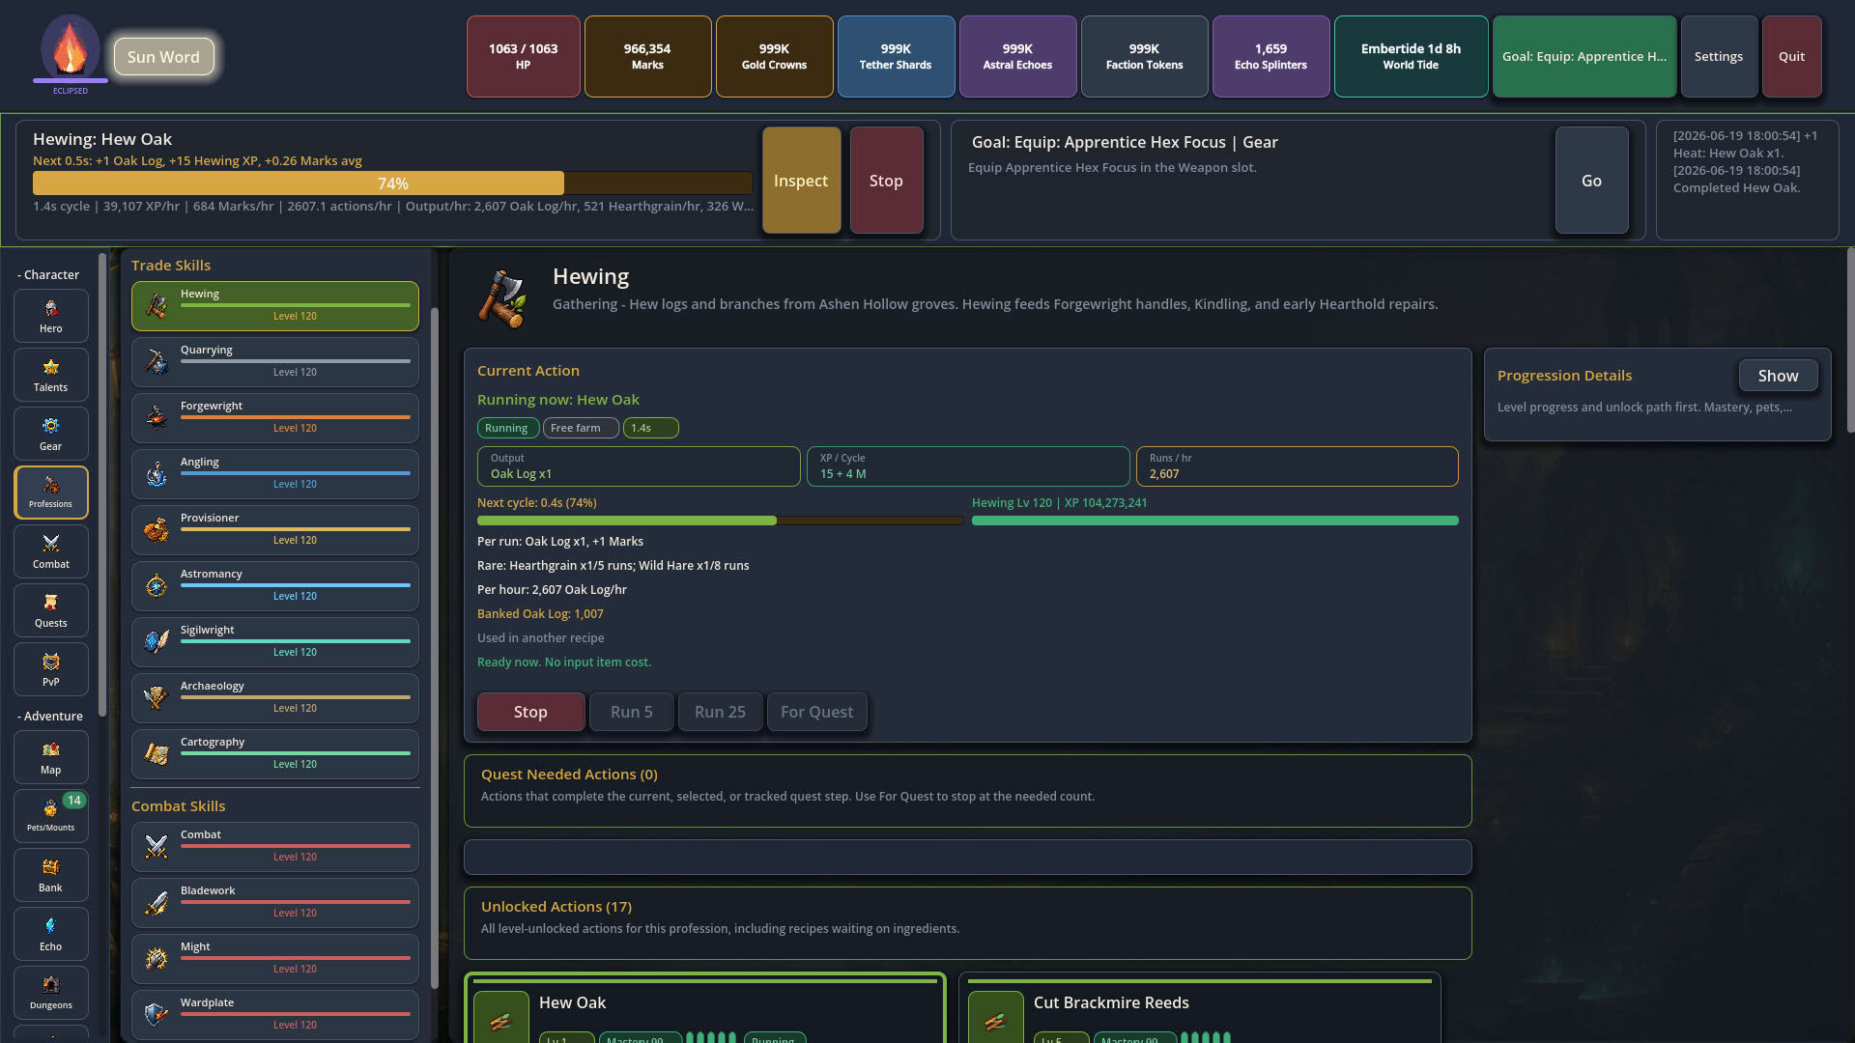Open the Talents page
The height and width of the screenshot is (1043, 1855).
(x=51, y=375)
